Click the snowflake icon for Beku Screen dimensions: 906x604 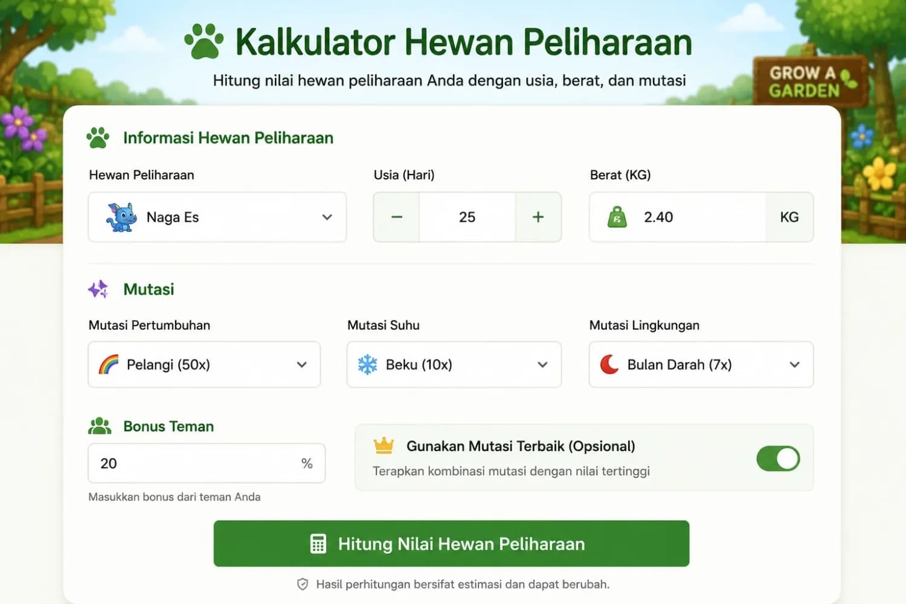[x=367, y=365]
